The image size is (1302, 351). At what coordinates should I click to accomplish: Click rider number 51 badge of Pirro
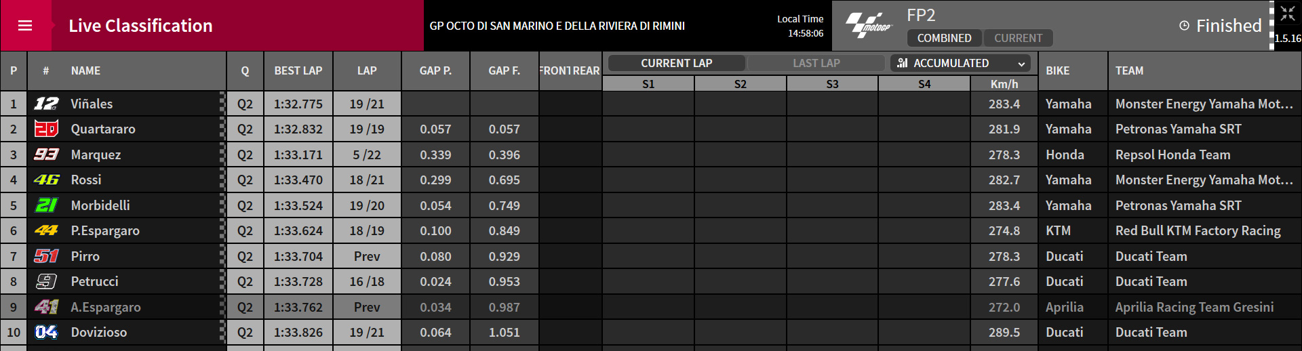(46, 256)
